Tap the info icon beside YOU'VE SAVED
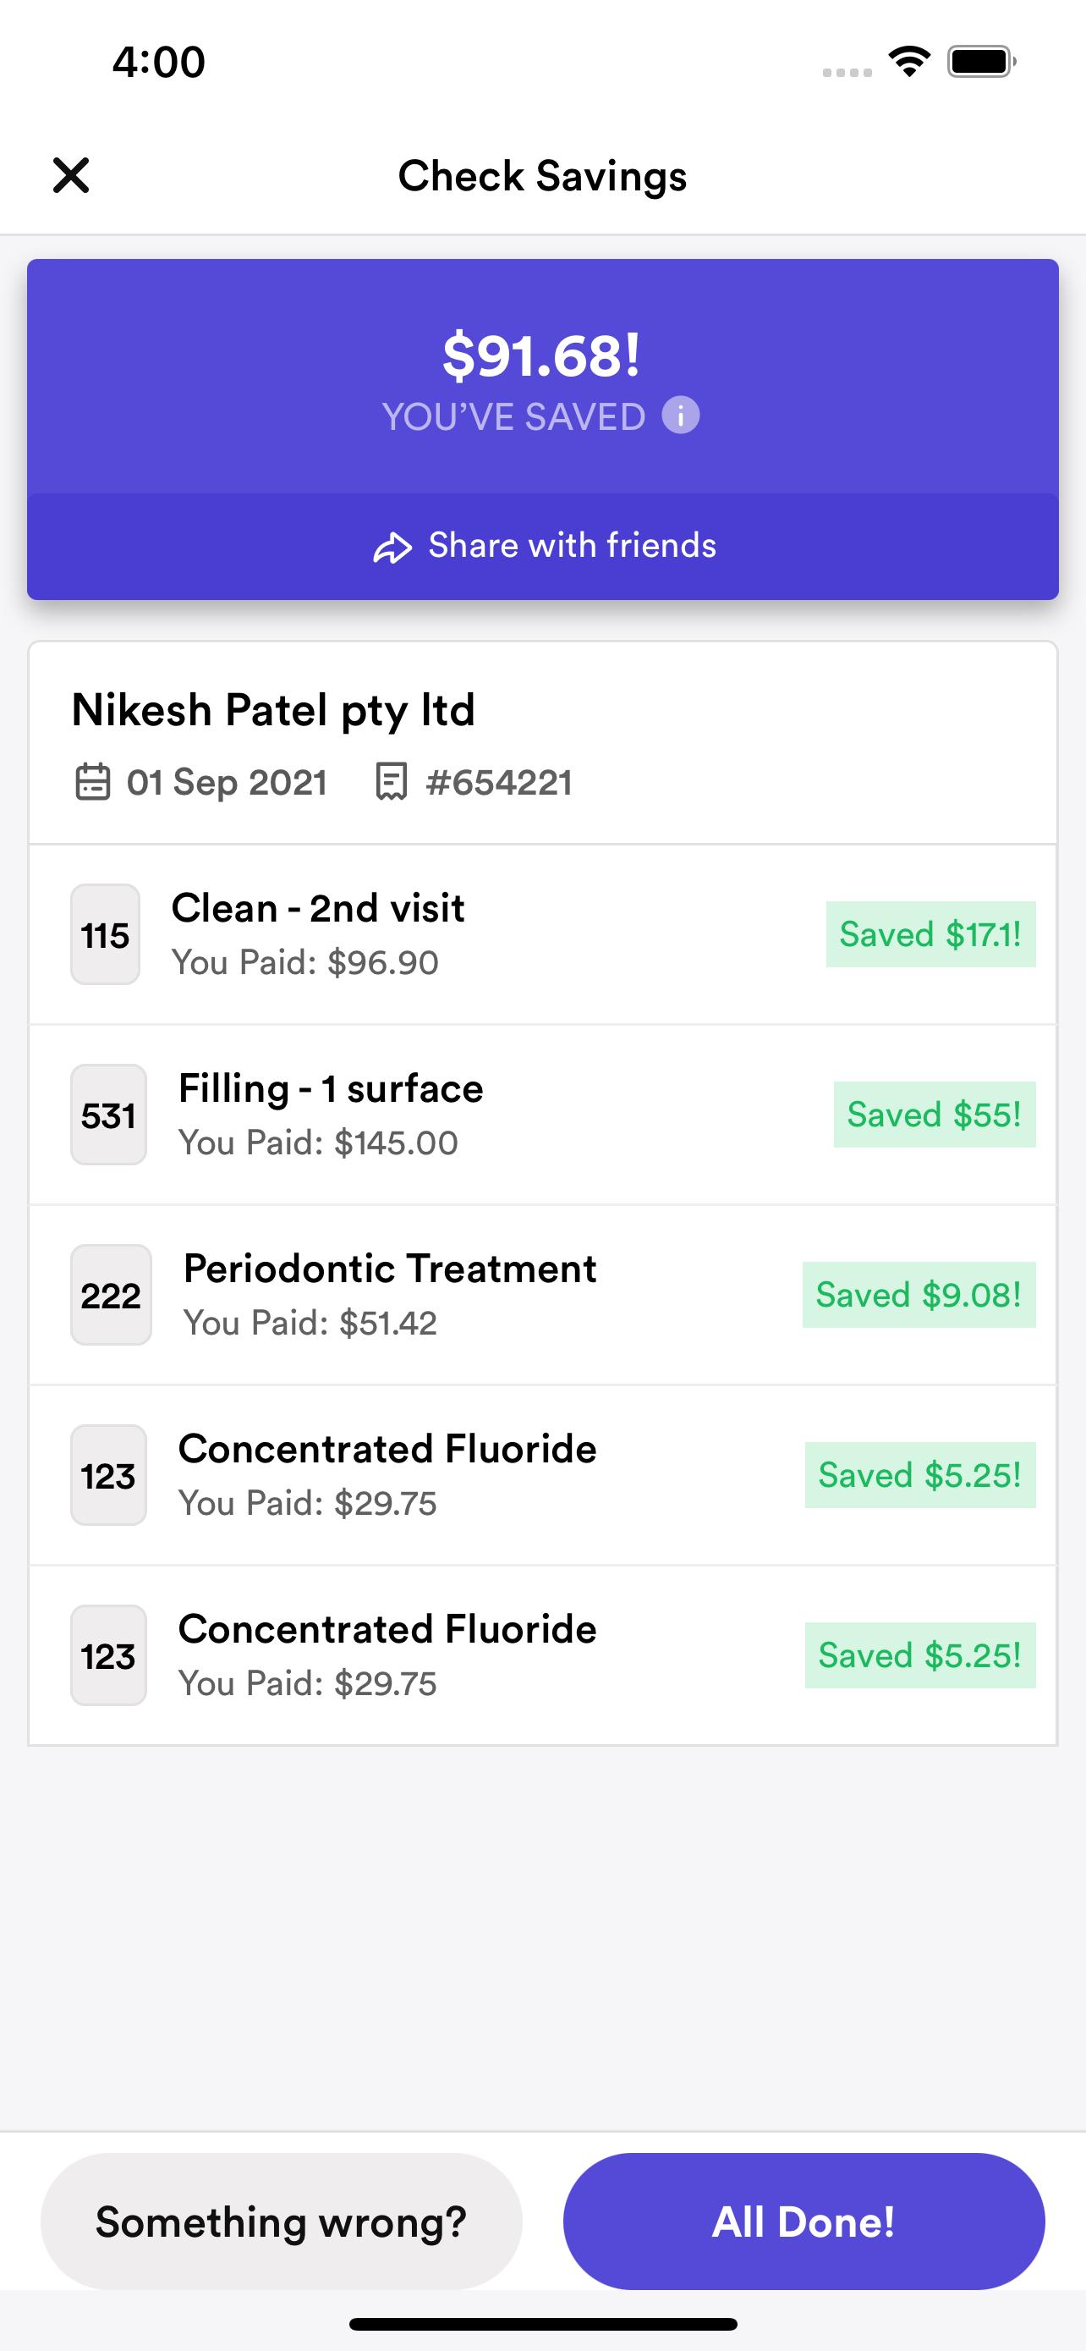This screenshot has height=2351, width=1086. tap(680, 416)
